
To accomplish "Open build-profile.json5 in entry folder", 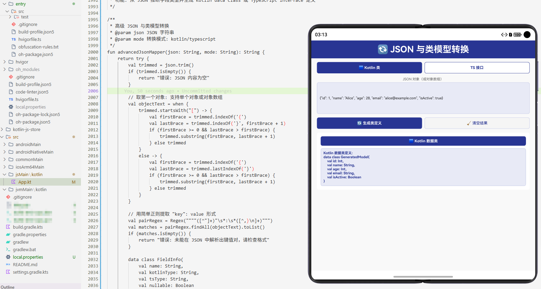I will [36, 32].
